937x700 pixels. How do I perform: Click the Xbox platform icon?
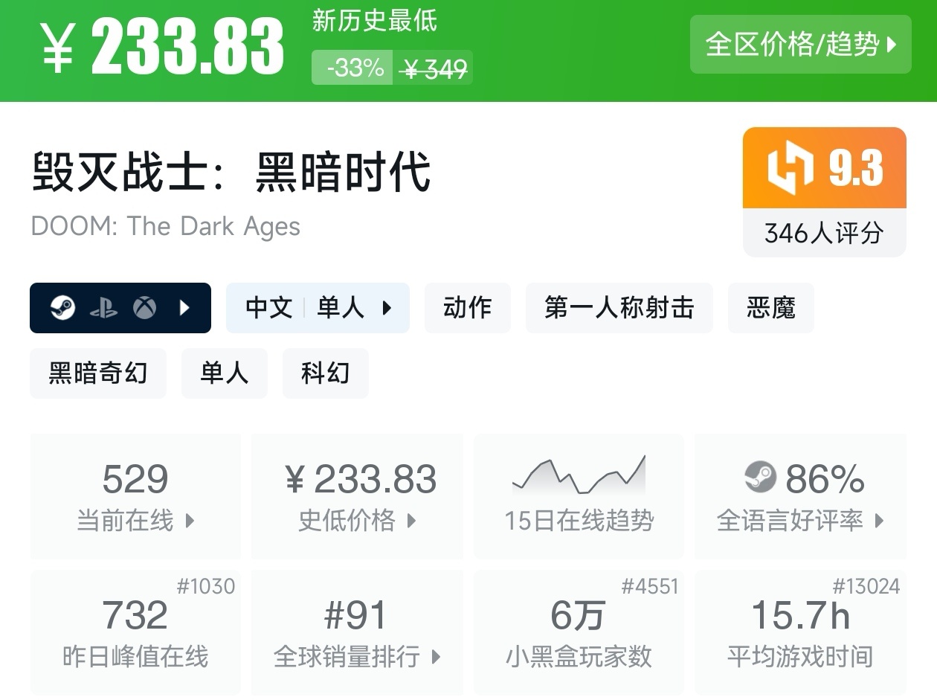tap(144, 307)
